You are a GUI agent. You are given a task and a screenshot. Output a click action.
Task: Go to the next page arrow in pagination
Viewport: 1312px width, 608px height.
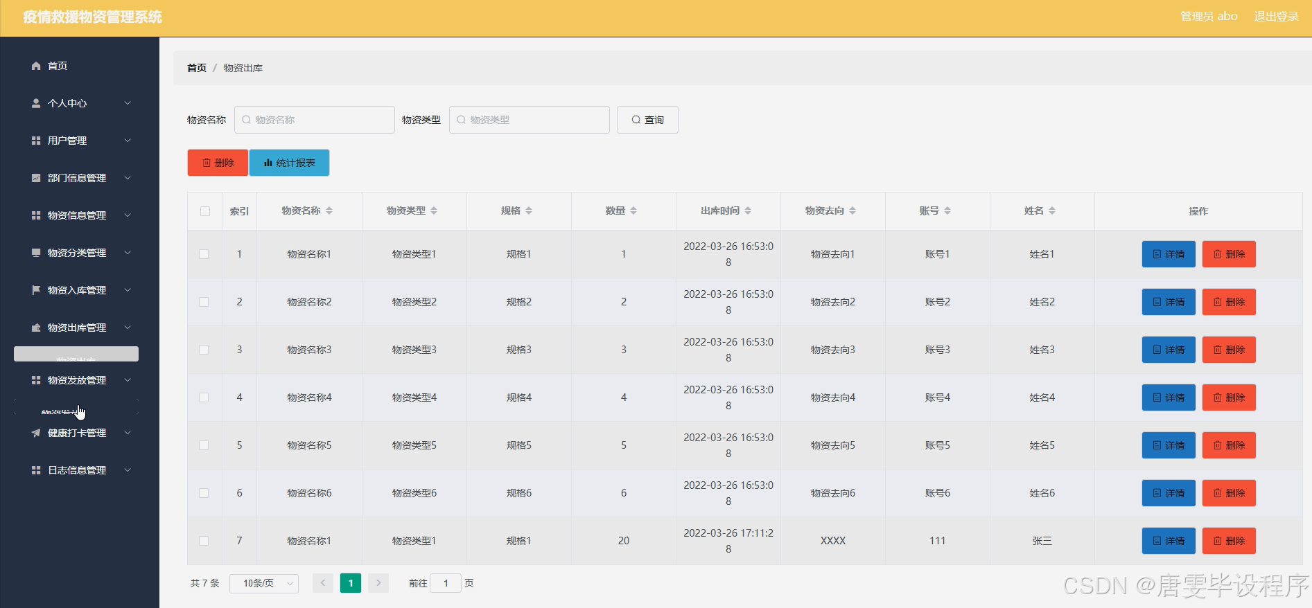pos(378,583)
